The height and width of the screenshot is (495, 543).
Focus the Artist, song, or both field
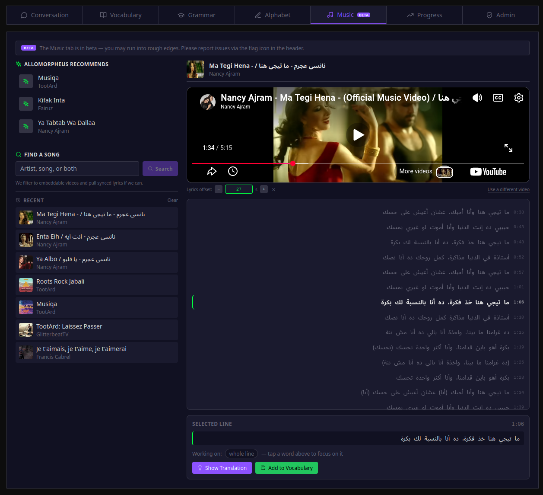[77, 169]
